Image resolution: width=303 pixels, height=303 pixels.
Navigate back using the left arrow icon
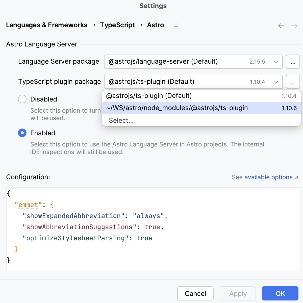[x=281, y=26]
